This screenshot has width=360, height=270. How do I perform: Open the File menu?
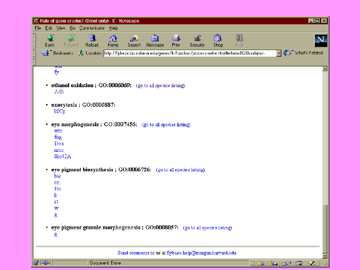pos(38,28)
